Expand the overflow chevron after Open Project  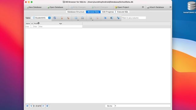(143, 7)
